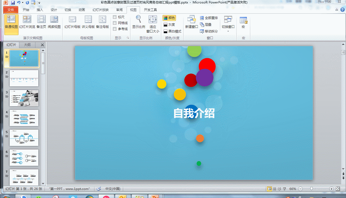346x198 pixels.
Task: Enable the Ruler (标尺) checkbox
Action: pos(115,17)
